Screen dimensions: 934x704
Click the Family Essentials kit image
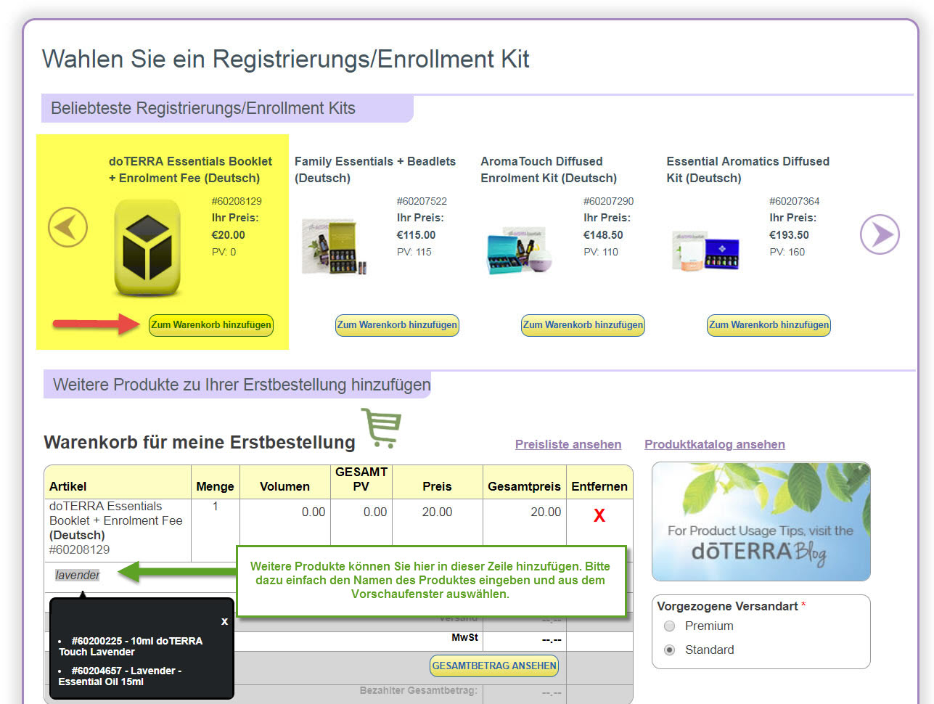(335, 247)
